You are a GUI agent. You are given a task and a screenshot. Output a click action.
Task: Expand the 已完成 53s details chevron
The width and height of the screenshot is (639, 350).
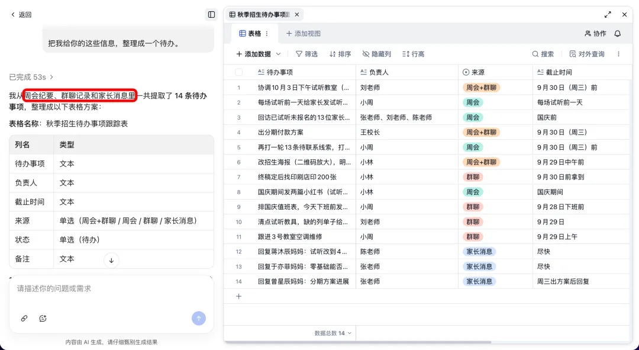tap(51, 77)
